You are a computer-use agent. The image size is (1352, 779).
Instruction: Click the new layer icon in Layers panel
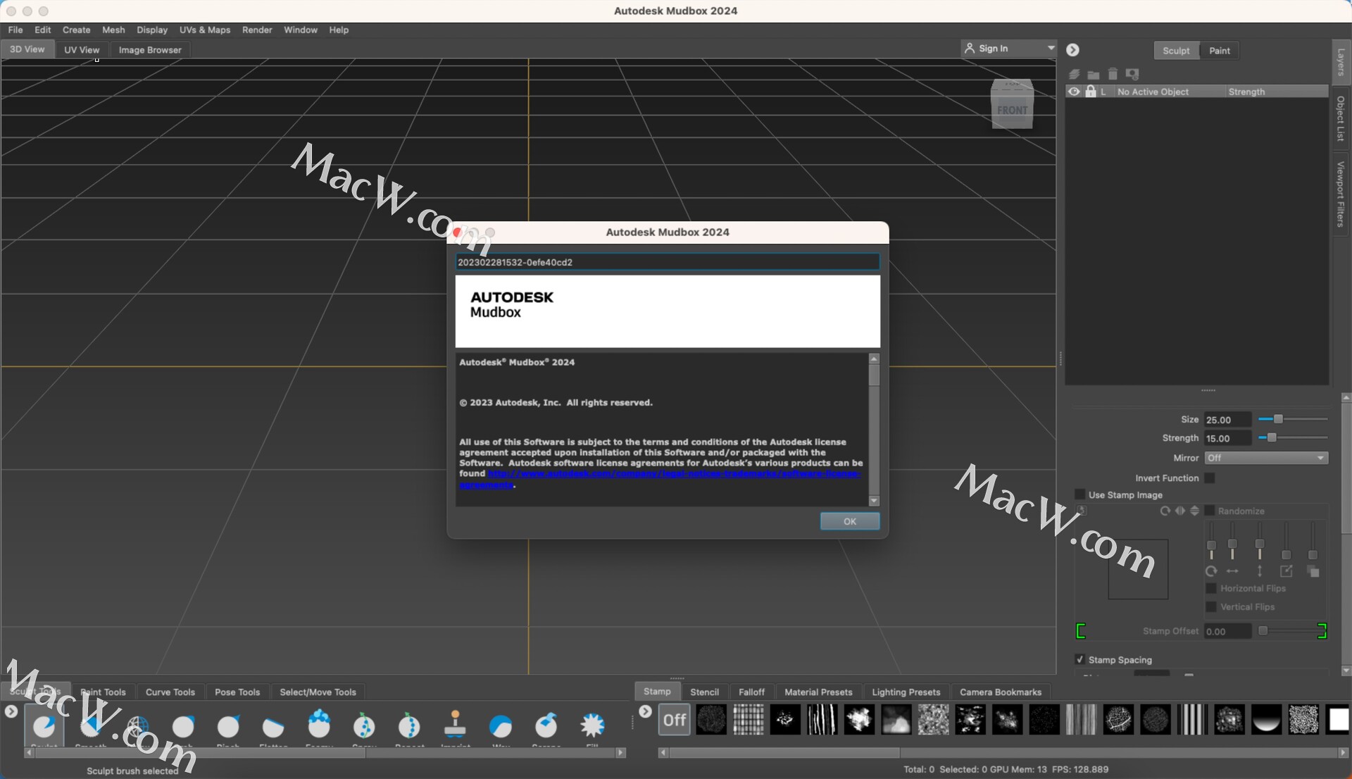point(1074,74)
